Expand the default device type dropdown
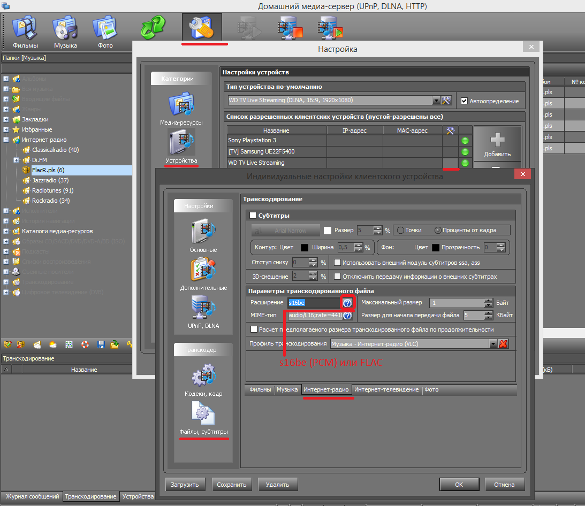 [x=436, y=100]
